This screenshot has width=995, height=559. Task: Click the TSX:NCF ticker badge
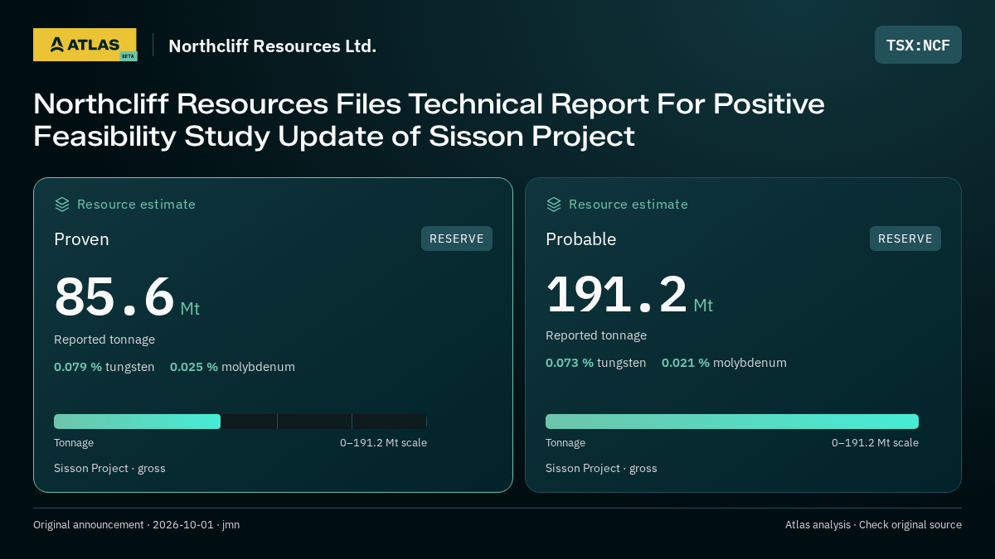point(918,45)
